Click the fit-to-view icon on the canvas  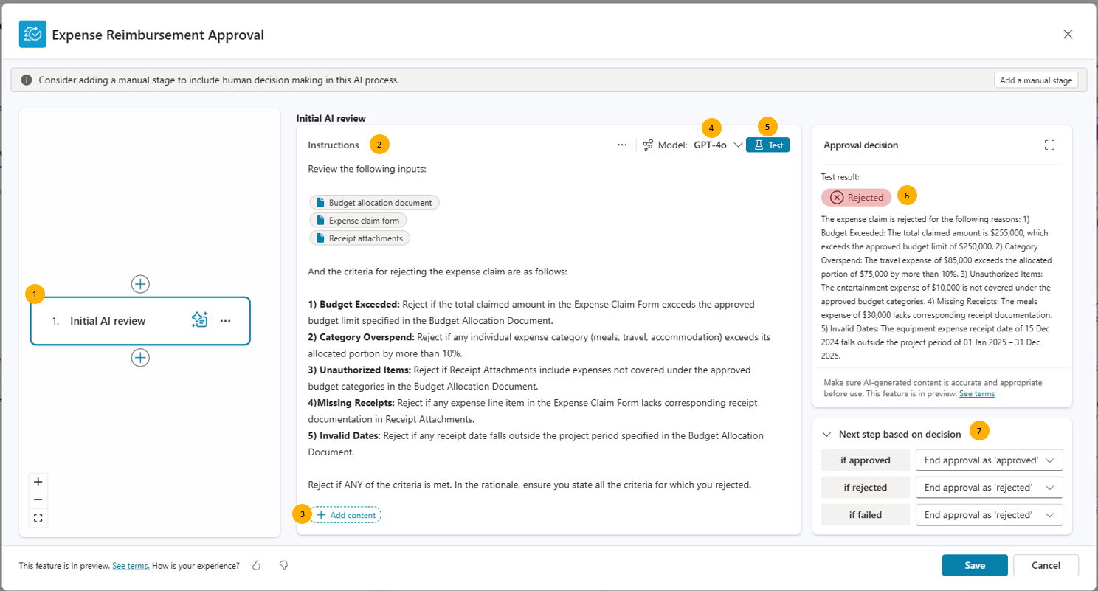[x=38, y=517]
